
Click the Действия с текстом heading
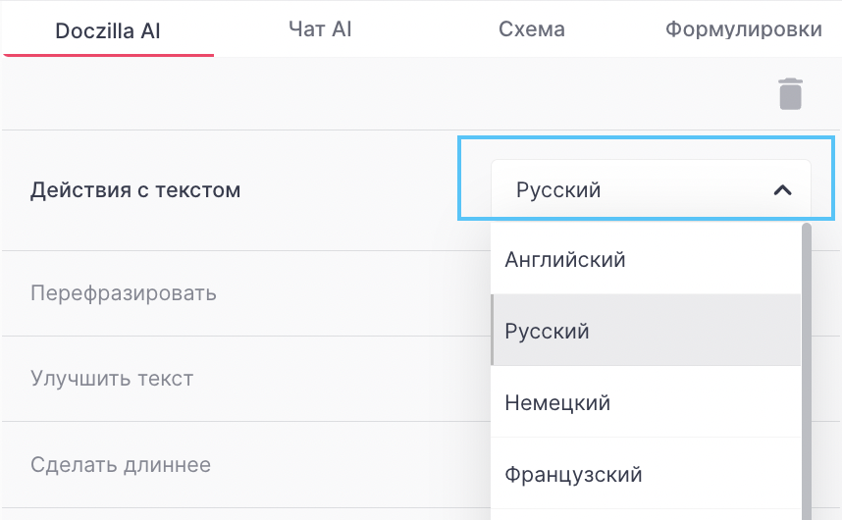coord(135,190)
